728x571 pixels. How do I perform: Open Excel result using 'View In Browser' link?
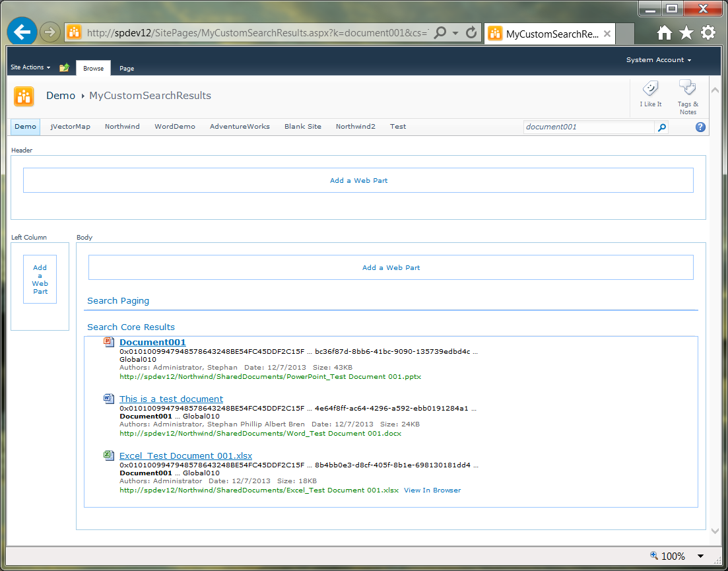click(x=432, y=490)
